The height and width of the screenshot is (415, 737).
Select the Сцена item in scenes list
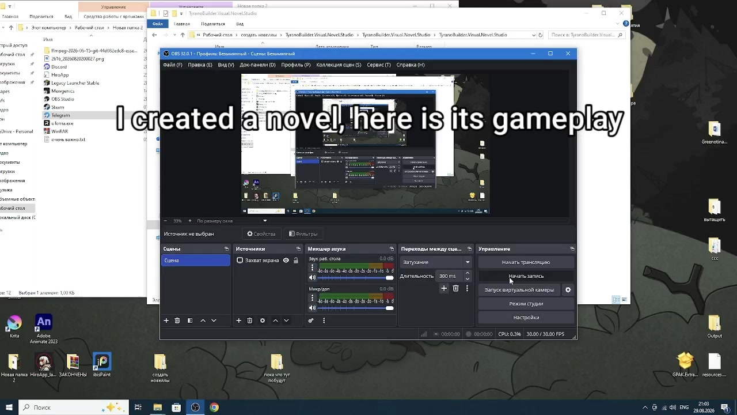tap(196, 261)
